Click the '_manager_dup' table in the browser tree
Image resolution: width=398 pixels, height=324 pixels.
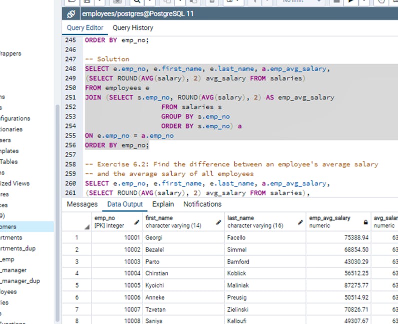coord(20,281)
